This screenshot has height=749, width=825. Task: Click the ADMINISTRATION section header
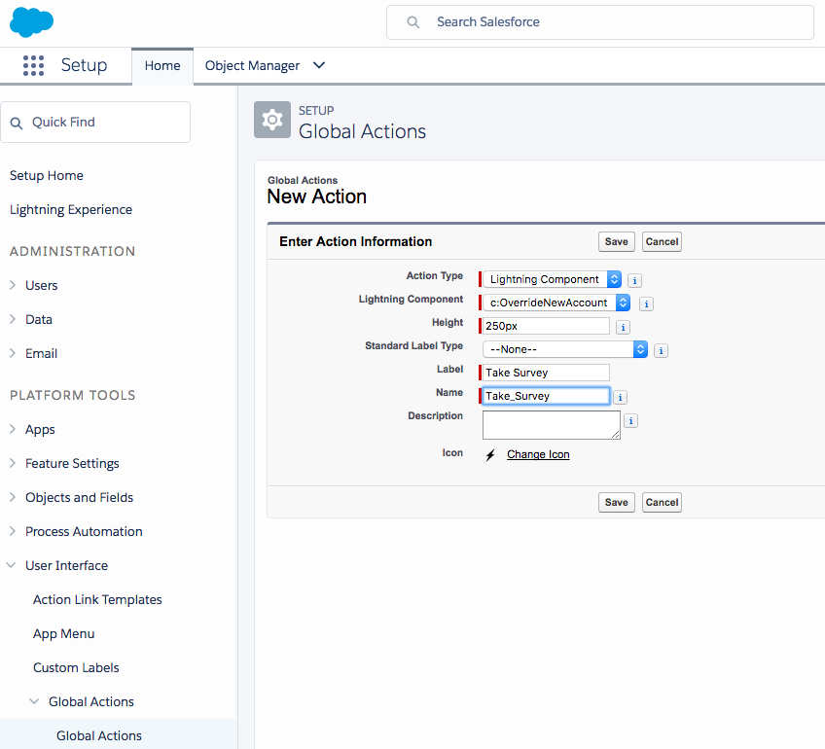click(x=73, y=251)
